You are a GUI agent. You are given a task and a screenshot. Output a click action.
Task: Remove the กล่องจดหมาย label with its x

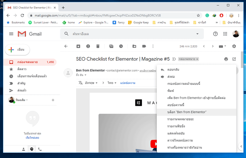[197, 59]
